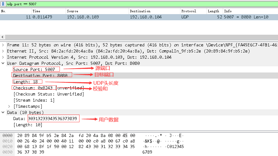Image resolution: width=278 pixels, height=156 pixels.
Task: Sort packets by the No. column header
Action: pyautogui.click(x=16, y=11)
